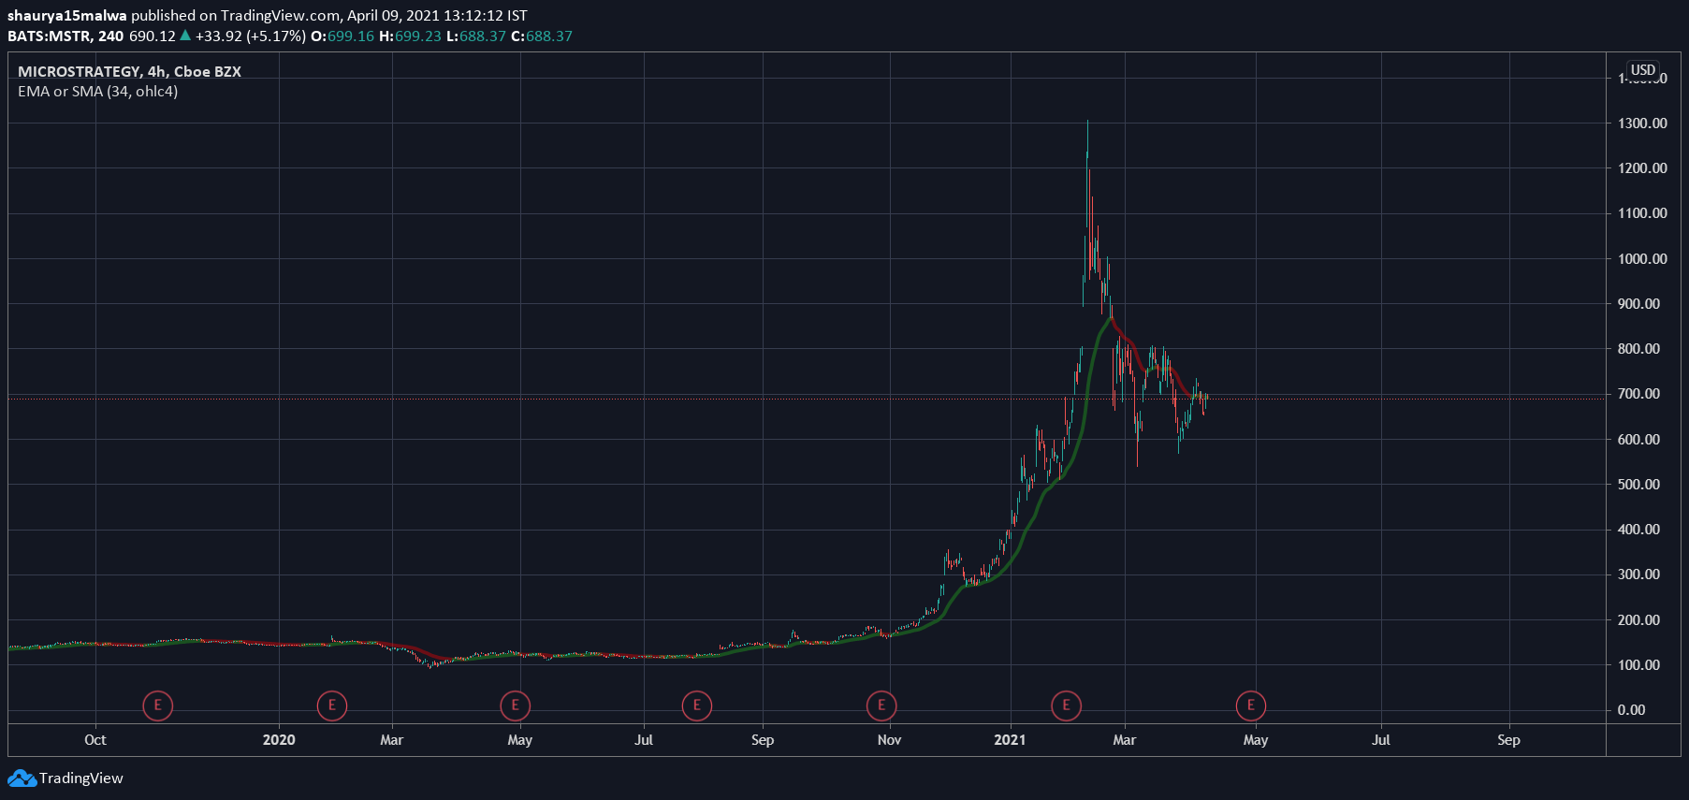Click the earnings marker E after Jul 2020

click(696, 705)
